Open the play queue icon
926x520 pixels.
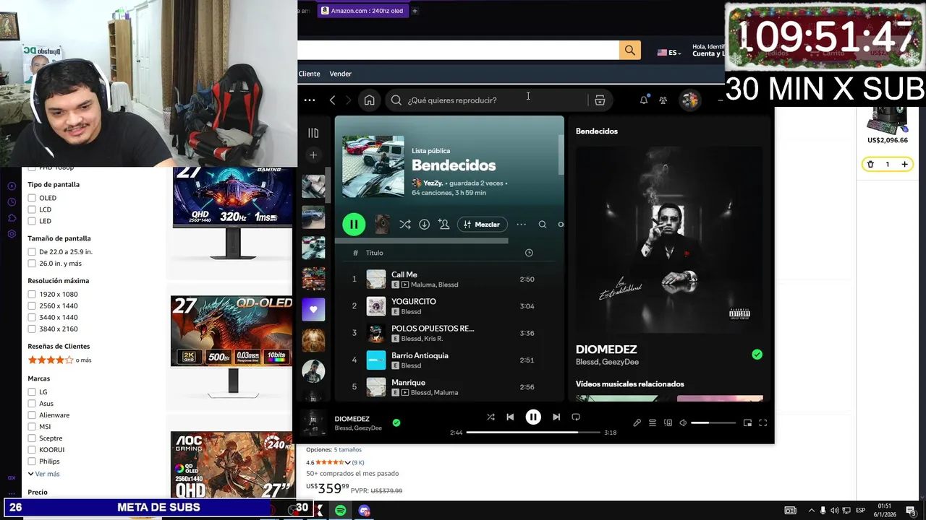(652, 423)
